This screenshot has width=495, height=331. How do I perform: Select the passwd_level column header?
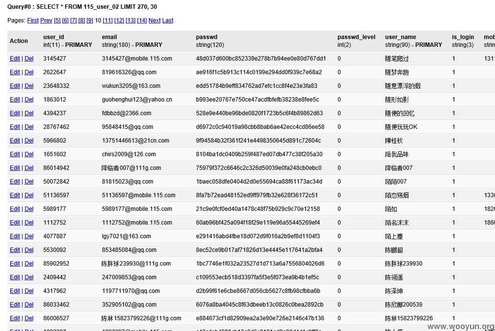point(356,41)
